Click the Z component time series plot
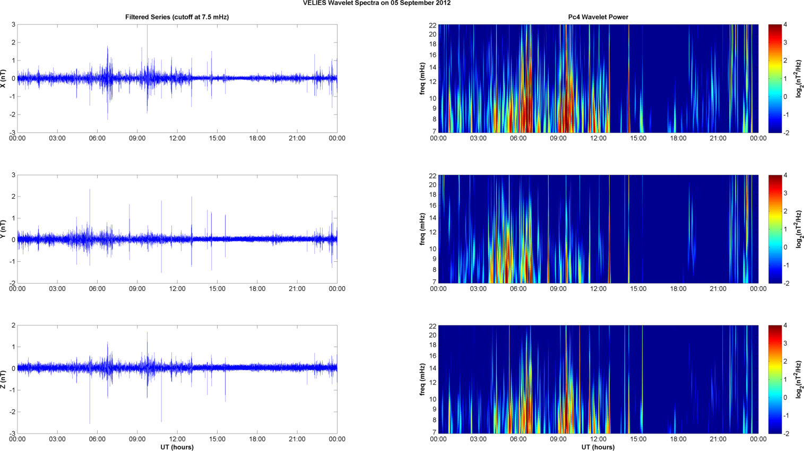 click(177, 379)
